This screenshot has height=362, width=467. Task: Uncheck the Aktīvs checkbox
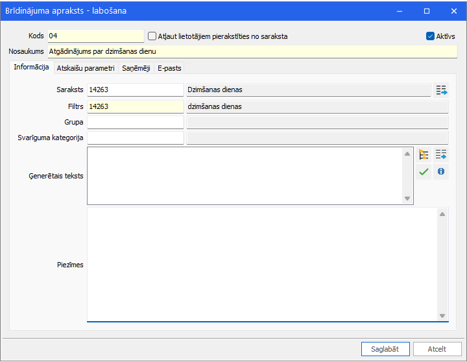pyautogui.click(x=430, y=36)
